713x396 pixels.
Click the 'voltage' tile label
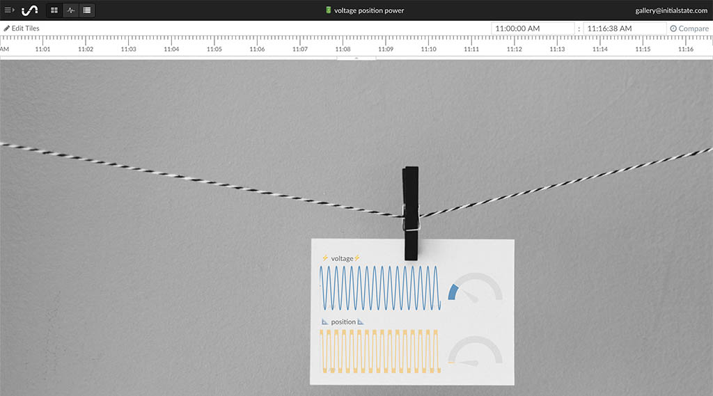coord(342,258)
